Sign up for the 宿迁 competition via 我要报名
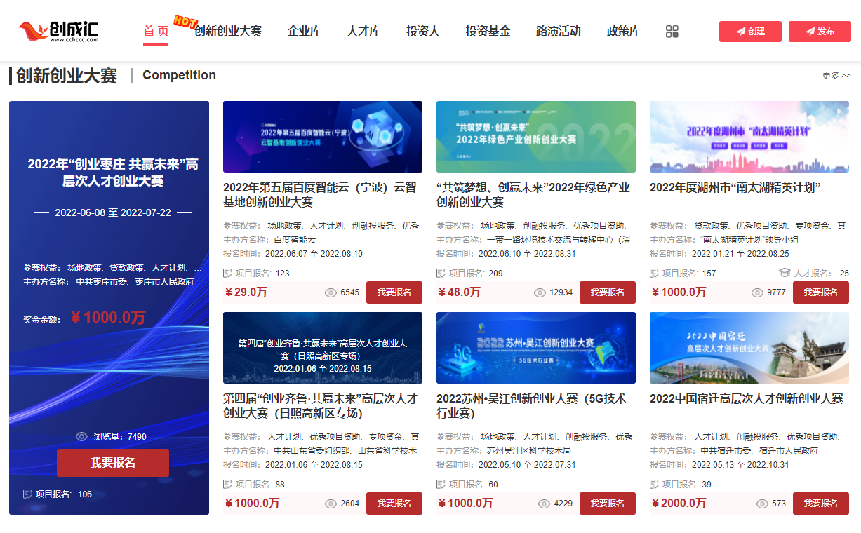The width and height of the screenshot is (861, 533). coord(820,504)
